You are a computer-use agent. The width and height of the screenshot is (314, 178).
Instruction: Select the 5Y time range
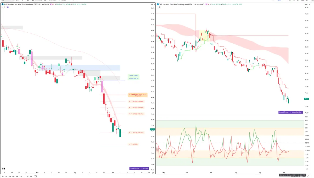[28, 176]
